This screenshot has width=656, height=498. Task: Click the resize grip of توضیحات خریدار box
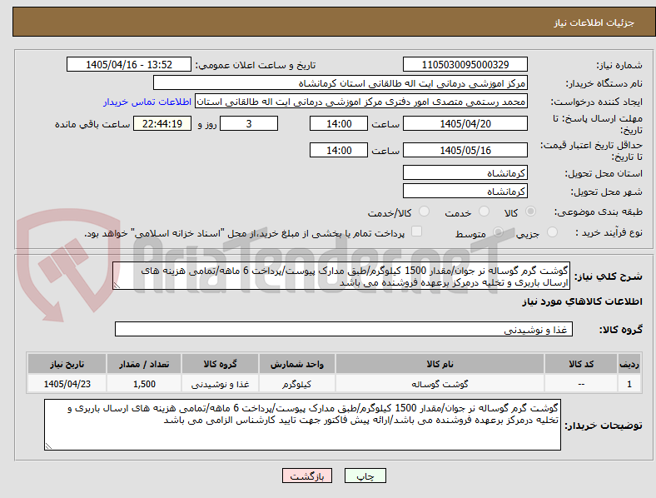pyautogui.click(x=48, y=446)
